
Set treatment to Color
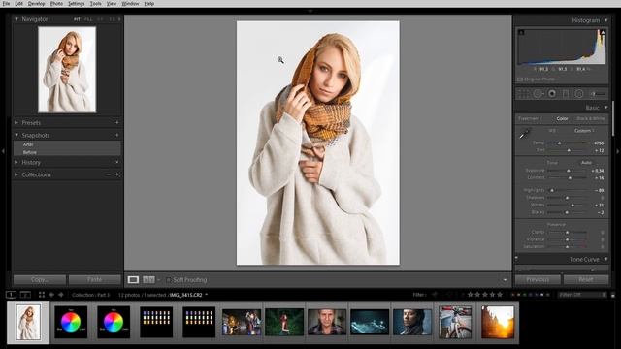coord(562,118)
